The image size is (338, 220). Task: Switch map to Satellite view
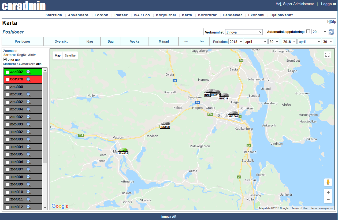tap(70, 55)
